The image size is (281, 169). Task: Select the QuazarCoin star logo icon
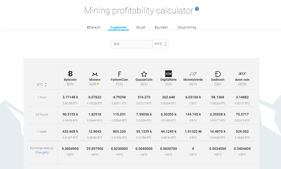144,74
